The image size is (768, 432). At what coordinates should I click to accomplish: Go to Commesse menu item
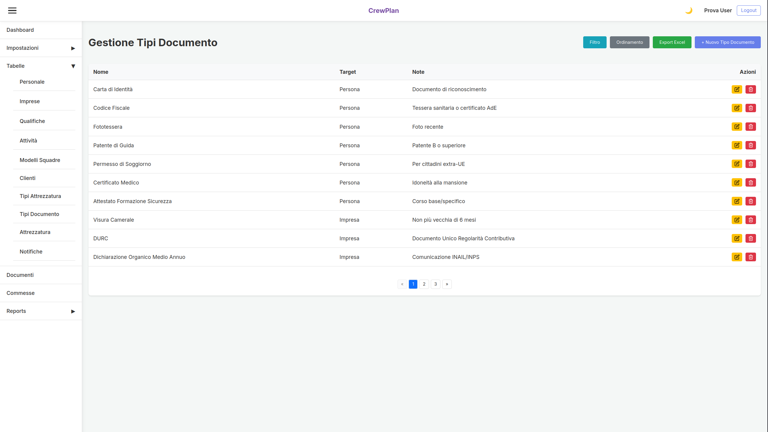(20, 293)
